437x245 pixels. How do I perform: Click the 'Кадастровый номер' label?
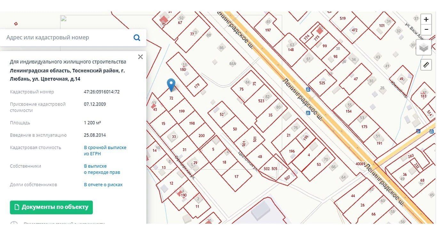click(x=32, y=92)
